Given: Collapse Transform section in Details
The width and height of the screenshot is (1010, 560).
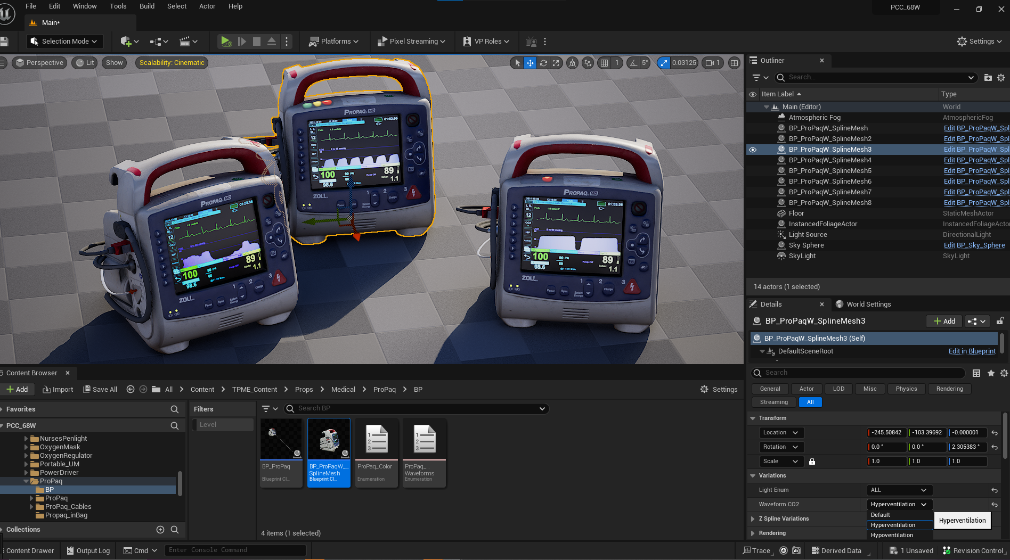Looking at the screenshot, I should [752, 418].
